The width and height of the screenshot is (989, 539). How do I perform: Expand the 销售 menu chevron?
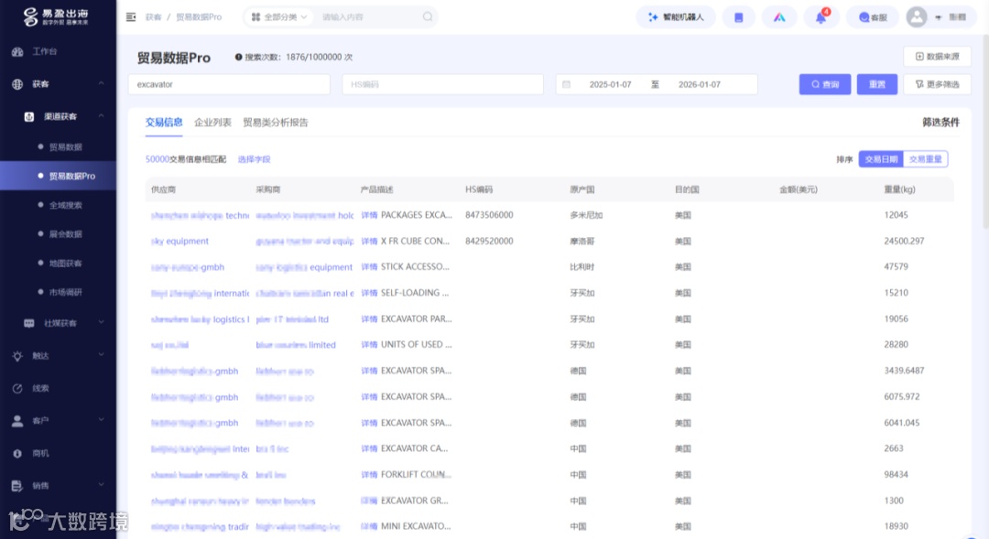[101, 485]
